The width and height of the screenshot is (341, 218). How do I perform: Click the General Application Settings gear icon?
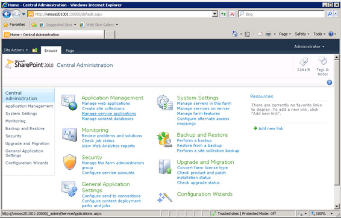69,189
